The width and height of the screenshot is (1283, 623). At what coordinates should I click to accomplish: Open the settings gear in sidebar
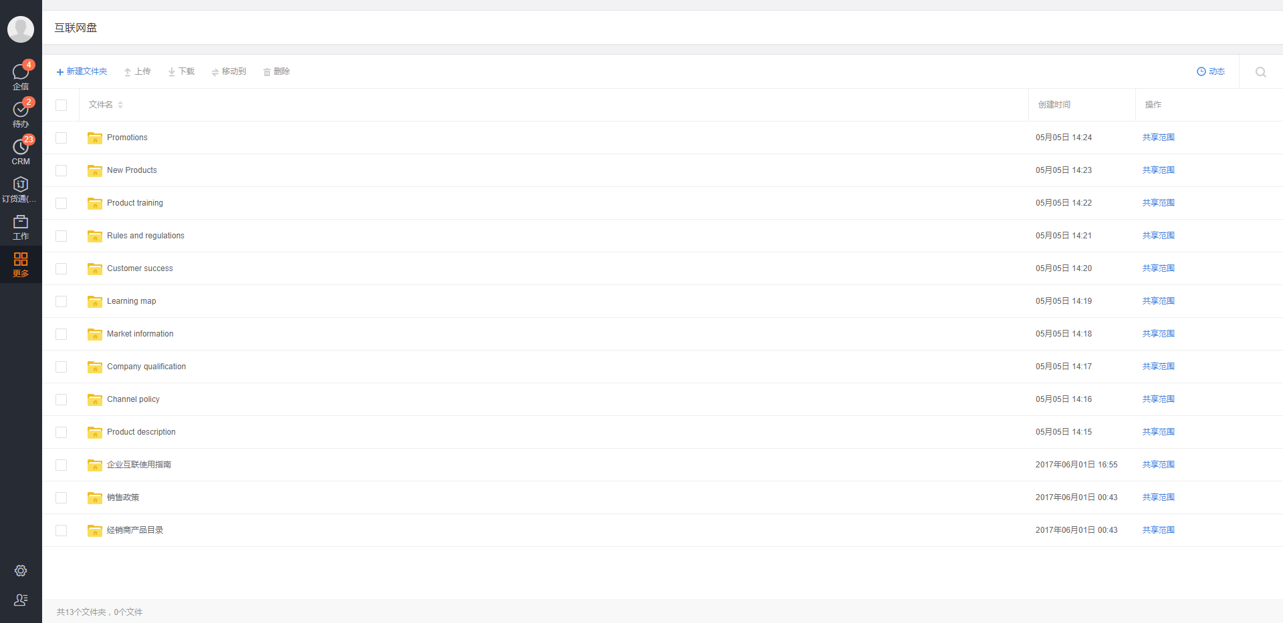pyautogui.click(x=21, y=571)
